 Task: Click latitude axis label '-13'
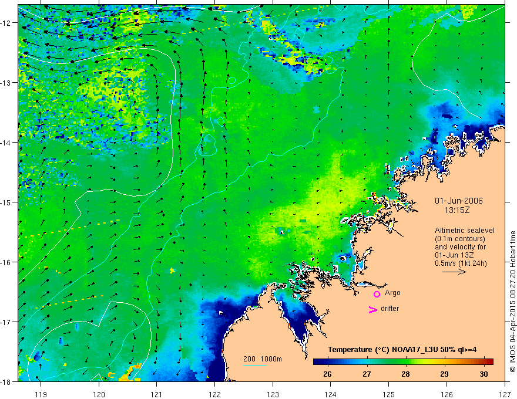(x=6, y=82)
